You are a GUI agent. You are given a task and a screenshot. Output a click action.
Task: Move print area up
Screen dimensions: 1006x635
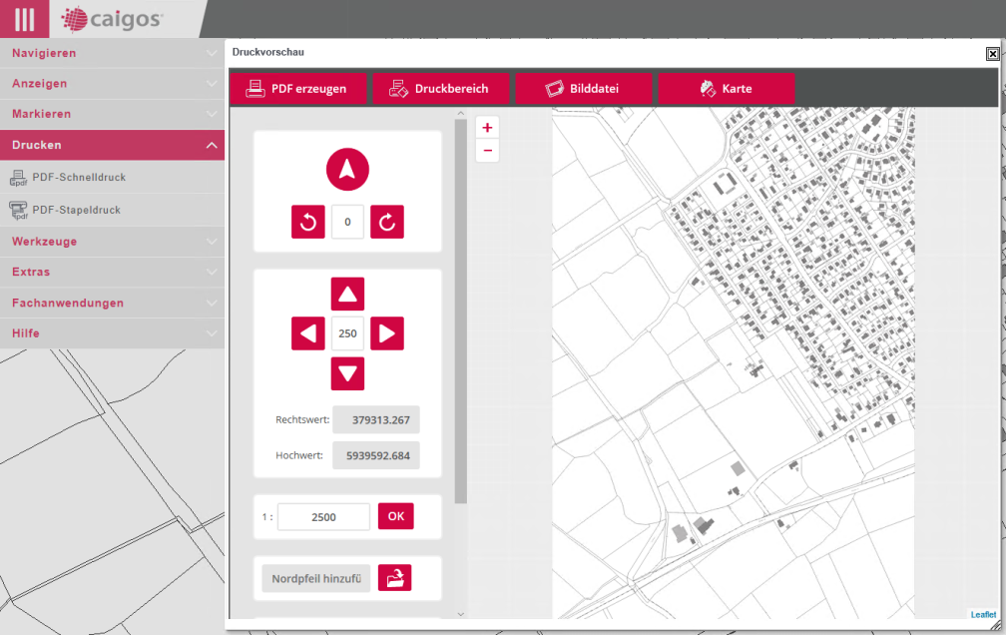click(x=347, y=295)
